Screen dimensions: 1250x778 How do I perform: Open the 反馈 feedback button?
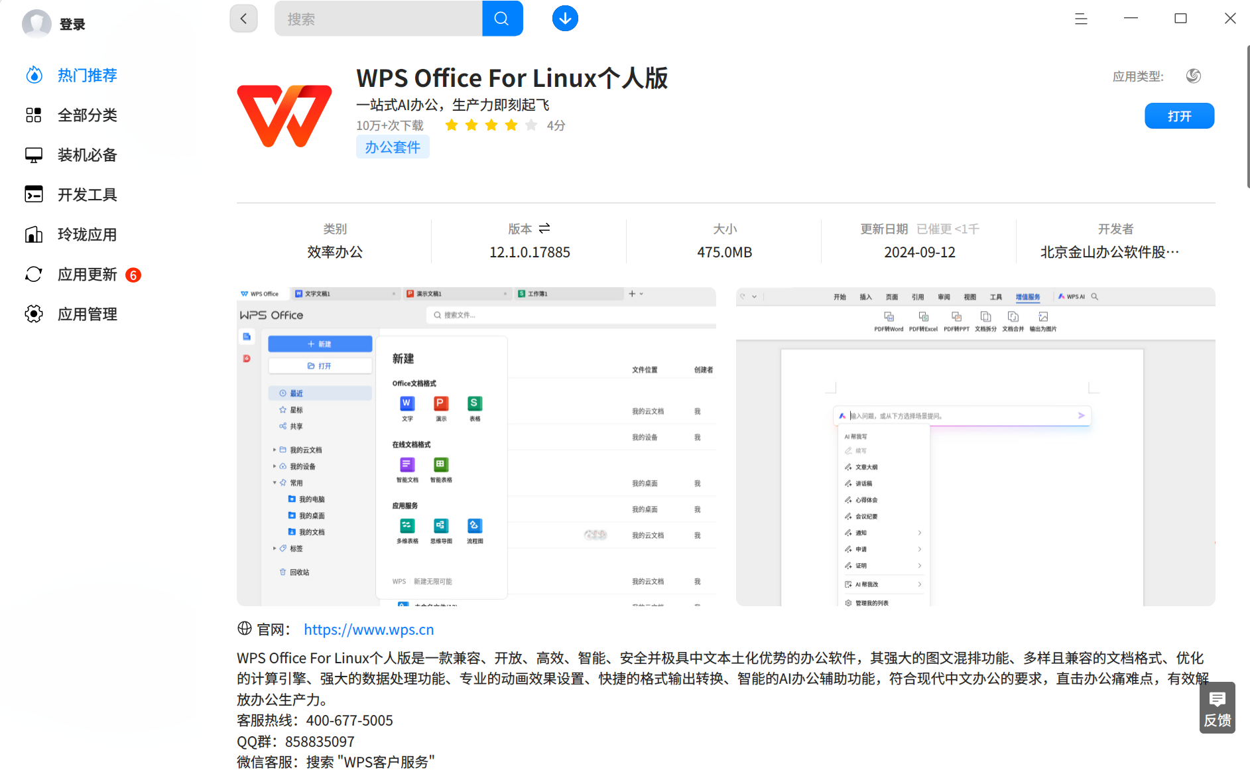(1217, 708)
